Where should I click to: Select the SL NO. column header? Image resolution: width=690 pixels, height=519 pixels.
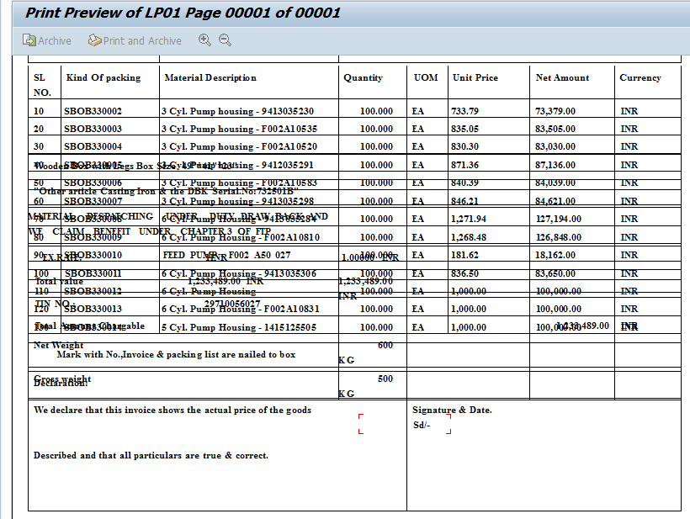tap(42, 85)
